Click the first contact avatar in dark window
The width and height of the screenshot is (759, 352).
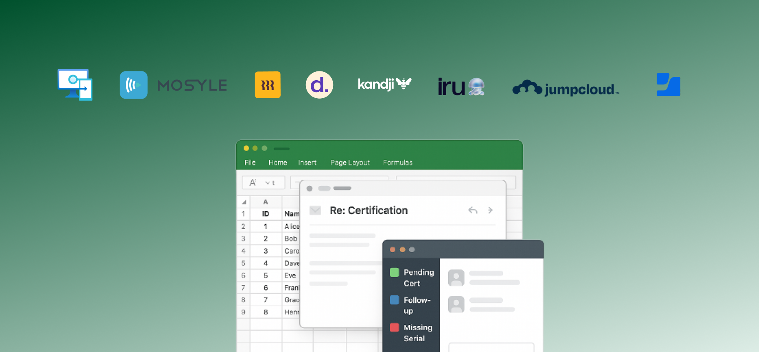[456, 278]
